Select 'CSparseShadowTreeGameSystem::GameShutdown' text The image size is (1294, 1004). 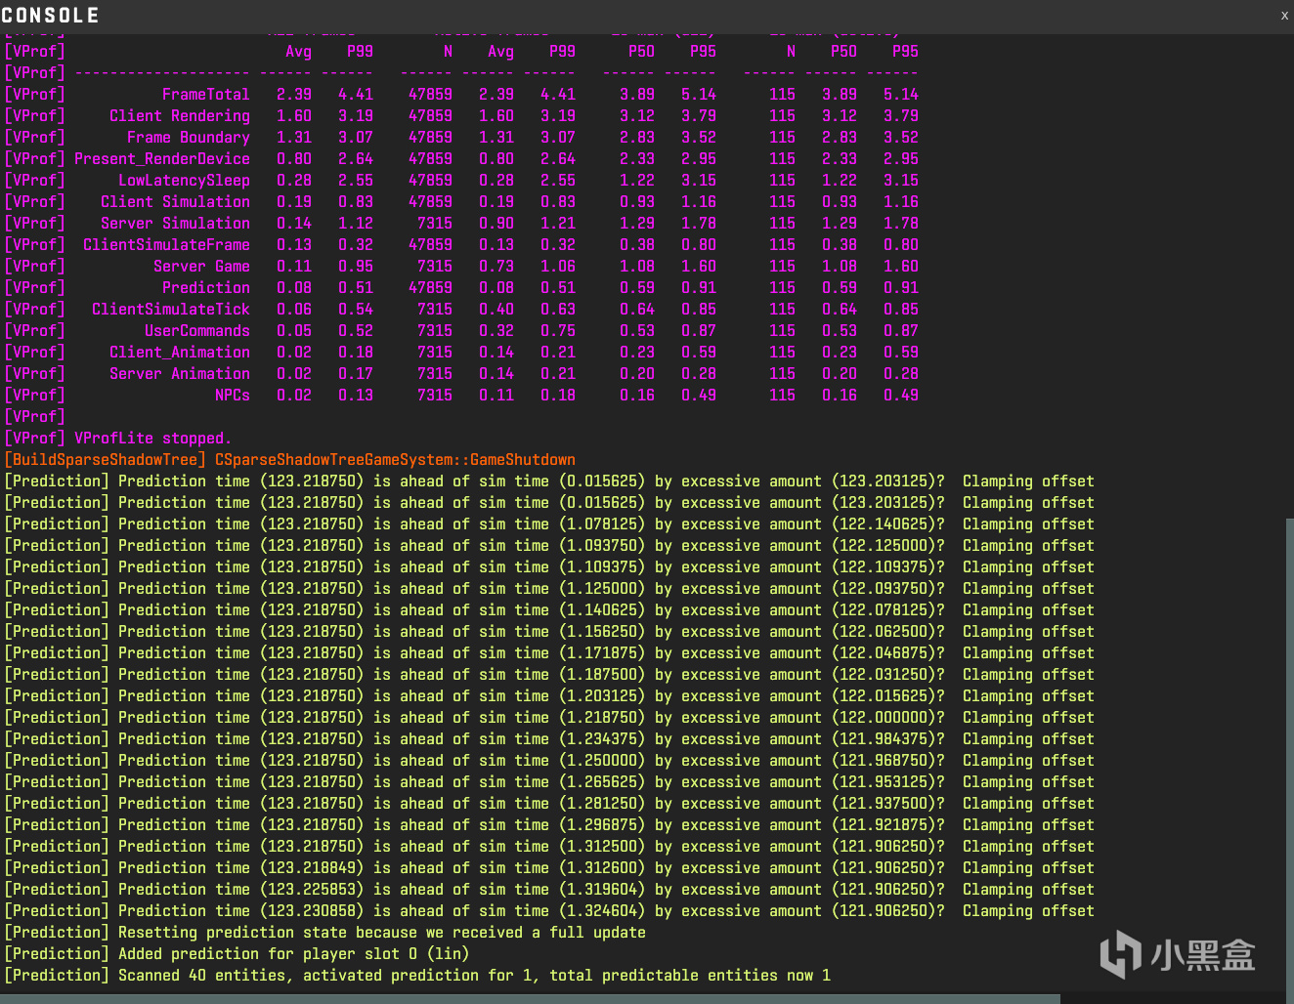[395, 460]
